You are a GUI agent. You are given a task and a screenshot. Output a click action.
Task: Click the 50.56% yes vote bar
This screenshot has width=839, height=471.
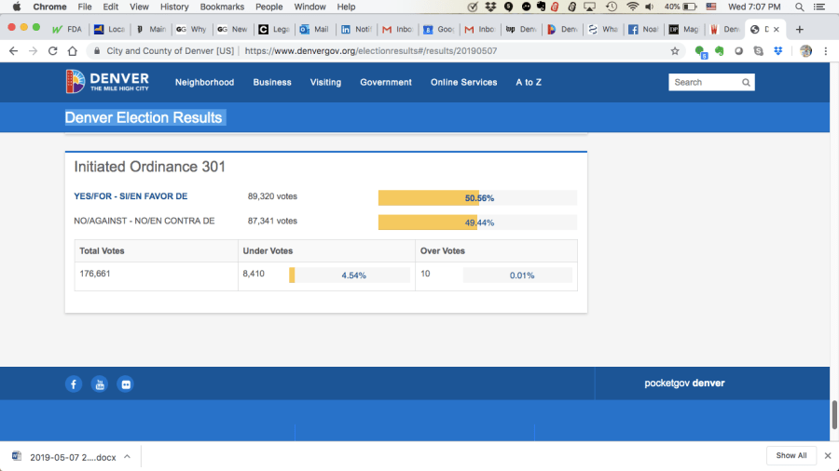477,198
